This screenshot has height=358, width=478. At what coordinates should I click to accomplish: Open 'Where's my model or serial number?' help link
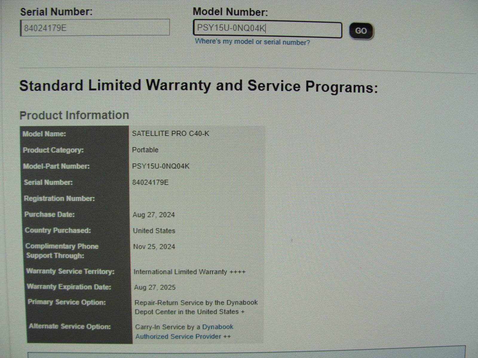pos(252,42)
